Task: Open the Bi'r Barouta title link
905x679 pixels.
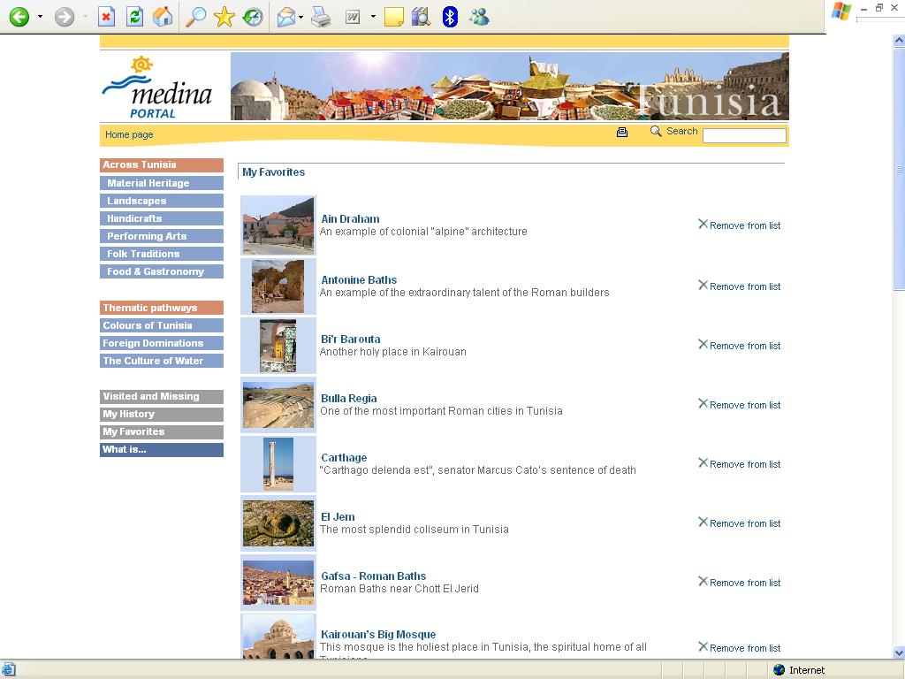Action: pos(350,339)
